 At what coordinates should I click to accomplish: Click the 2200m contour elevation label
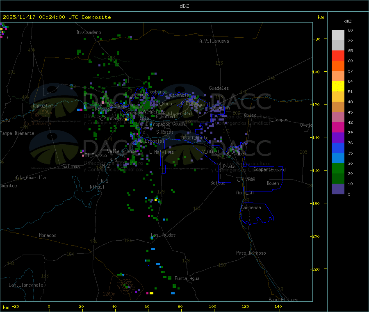(x=109, y=294)
